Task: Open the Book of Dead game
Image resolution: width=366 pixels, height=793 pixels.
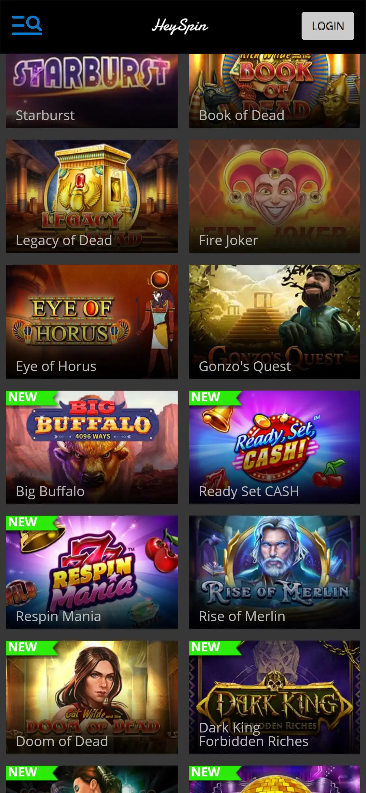Action: (x=275, y=91)
